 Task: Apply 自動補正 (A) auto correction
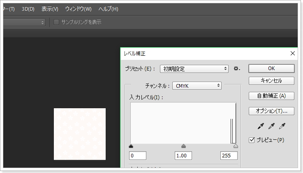271,96
